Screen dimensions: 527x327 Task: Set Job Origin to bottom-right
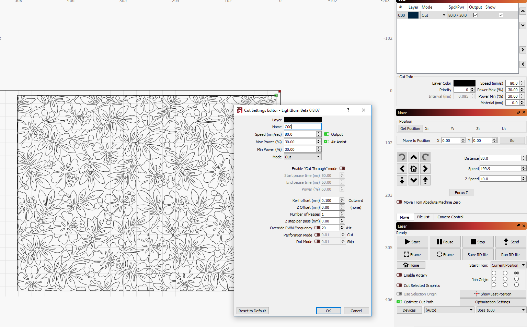(x=516, y=284)
